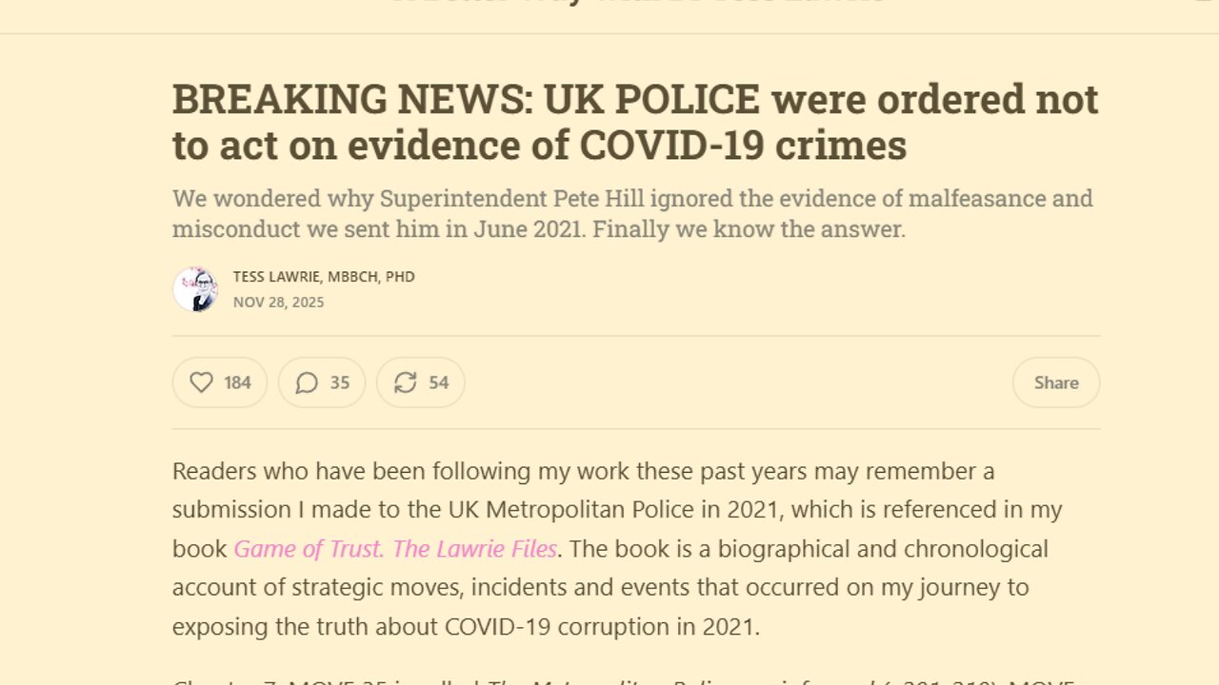1219x685 pixels.
Task: Follow the 'Game of Trust. The Lawrie Files' link
Action: pos(395,549)
